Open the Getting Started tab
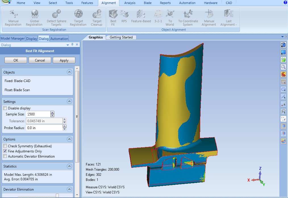288x198 pixels. tap(121, 37)
